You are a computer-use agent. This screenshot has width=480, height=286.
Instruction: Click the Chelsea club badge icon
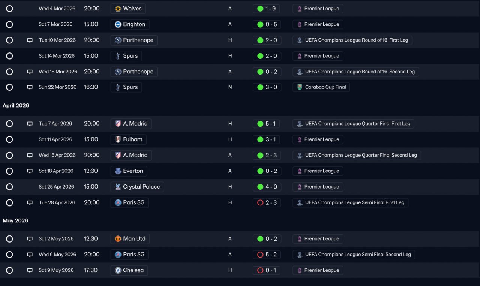coord(118,270)
